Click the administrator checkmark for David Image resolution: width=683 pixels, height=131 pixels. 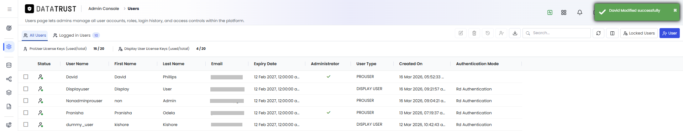(x=329, y=77)
